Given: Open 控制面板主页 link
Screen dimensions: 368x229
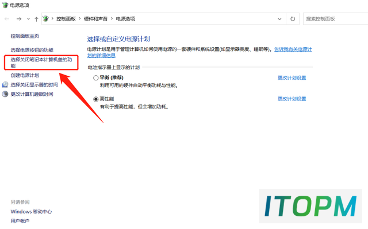Looking at the screenshot, I should 25,36.
